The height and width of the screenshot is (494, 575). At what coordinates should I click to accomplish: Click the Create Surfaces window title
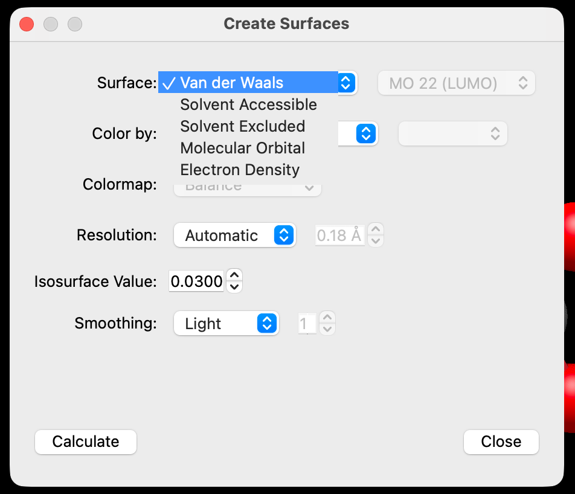(286, 24)
